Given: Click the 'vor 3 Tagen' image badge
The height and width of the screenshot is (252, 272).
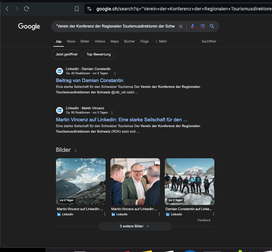Looking at the screenshot, I should click(x=176, y=200).
